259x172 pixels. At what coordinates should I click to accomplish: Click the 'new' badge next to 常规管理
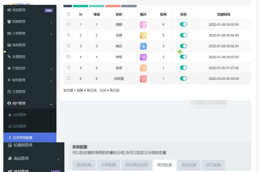[49, 10]
